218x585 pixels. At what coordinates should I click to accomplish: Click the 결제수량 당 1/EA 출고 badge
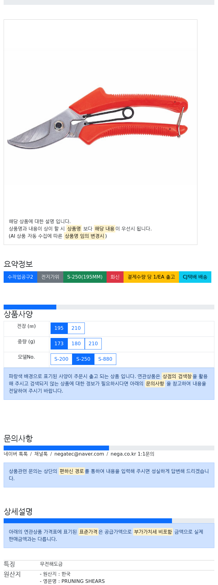[151, 277]
